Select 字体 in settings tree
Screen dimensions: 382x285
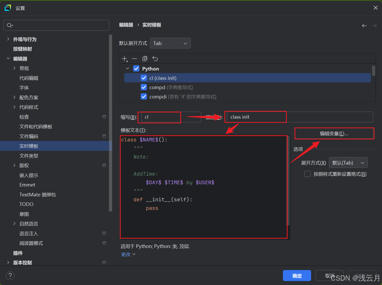click(x=24, y=88)
